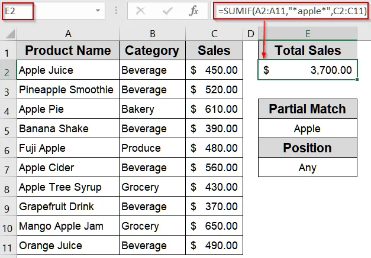Viewport: 371px width, 258px height.
Task: Select the Pineapple Smoothie cell
Action: click(x=68, y=89)
